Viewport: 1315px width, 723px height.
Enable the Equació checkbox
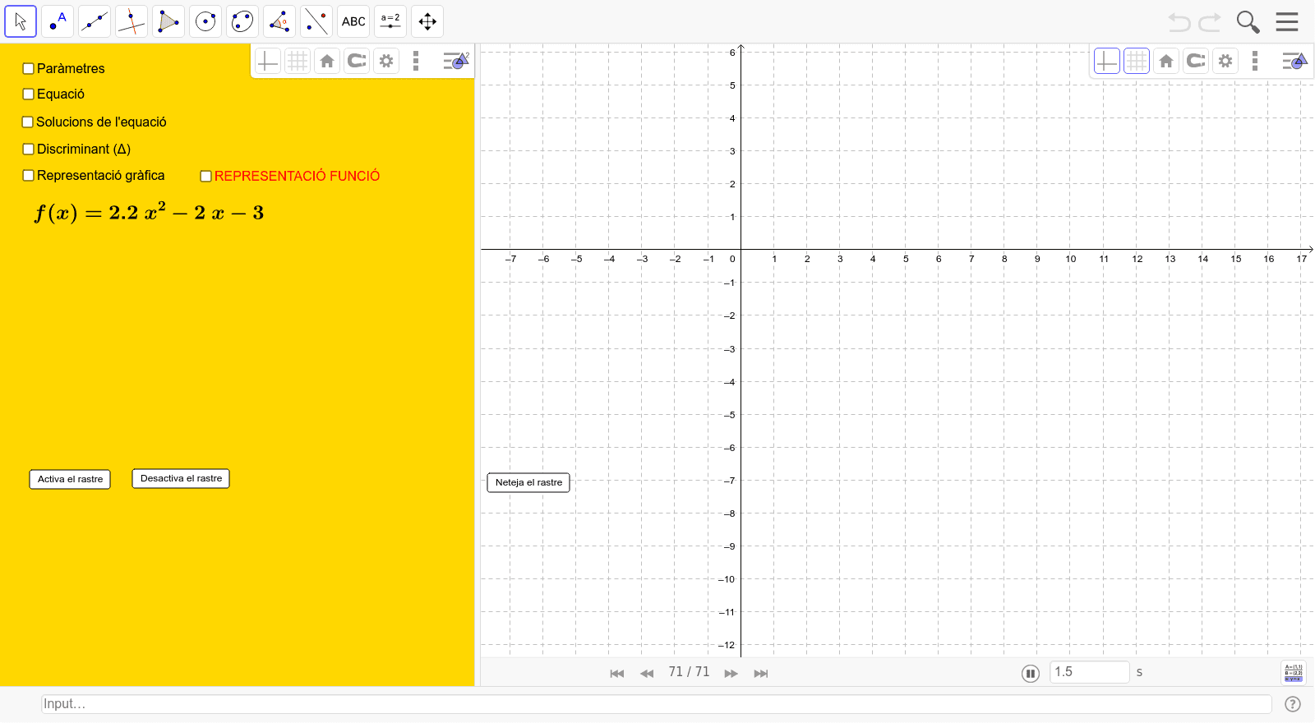[x=28, y=94]
